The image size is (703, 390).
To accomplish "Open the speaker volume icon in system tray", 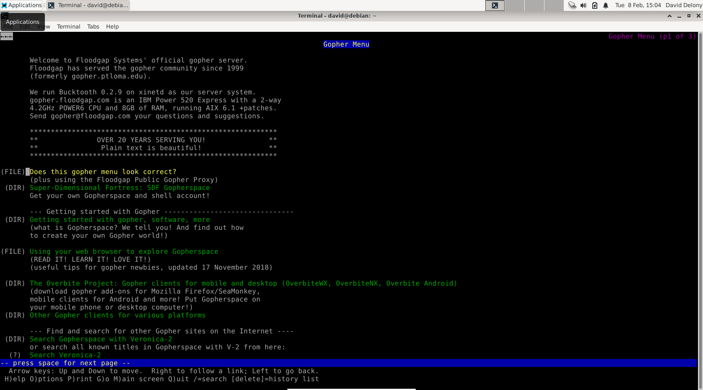I will [x=583, y=5].
